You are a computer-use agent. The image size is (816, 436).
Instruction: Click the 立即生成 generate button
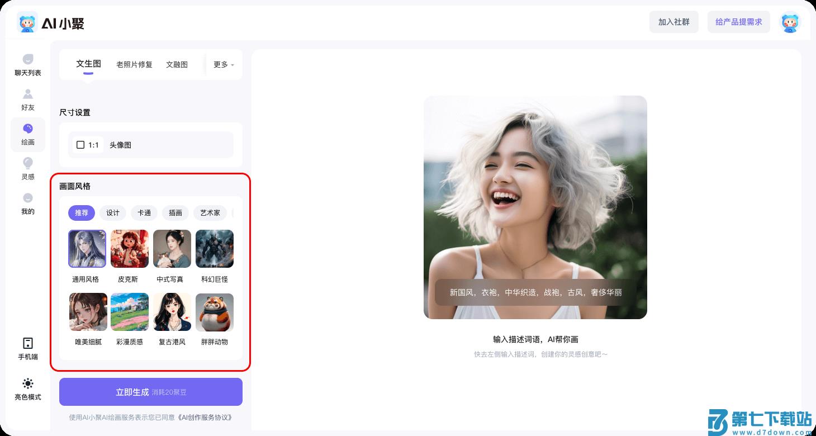coord(150,392)
